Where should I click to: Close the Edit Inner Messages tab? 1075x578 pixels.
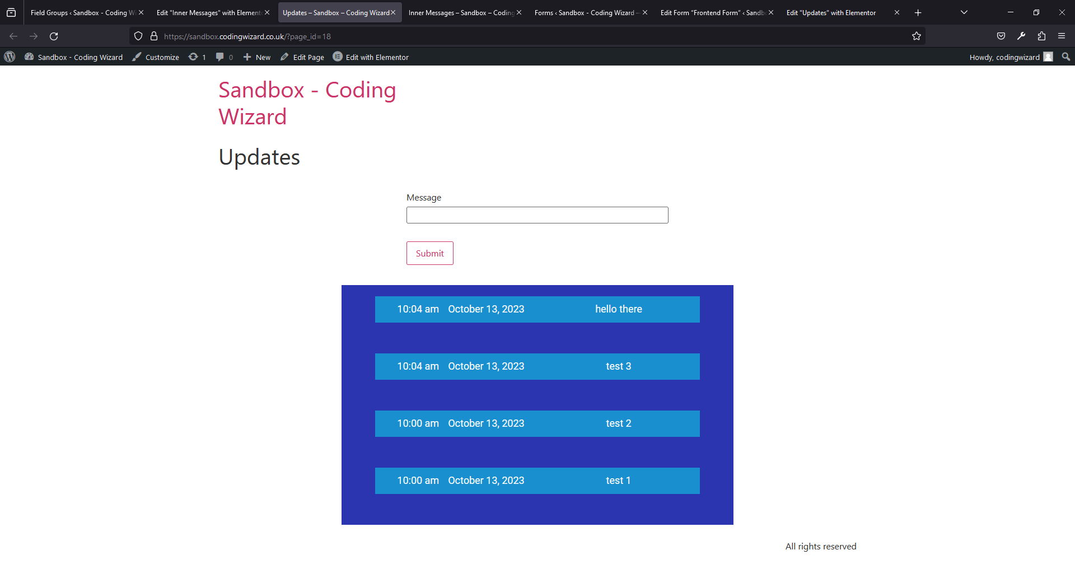coord(267,12)
